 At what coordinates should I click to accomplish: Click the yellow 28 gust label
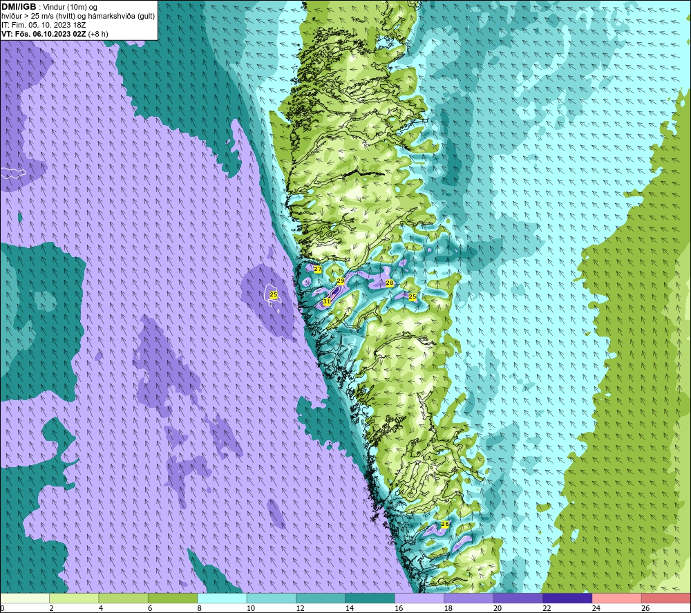point(390,283)
